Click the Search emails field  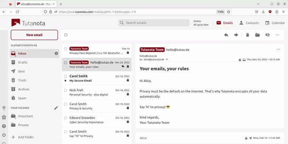(154, 23)
